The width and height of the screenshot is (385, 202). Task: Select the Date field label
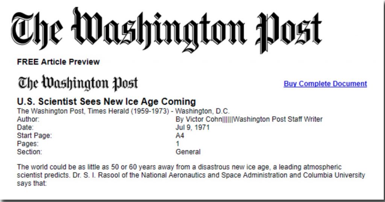click(x=25, y=128)
